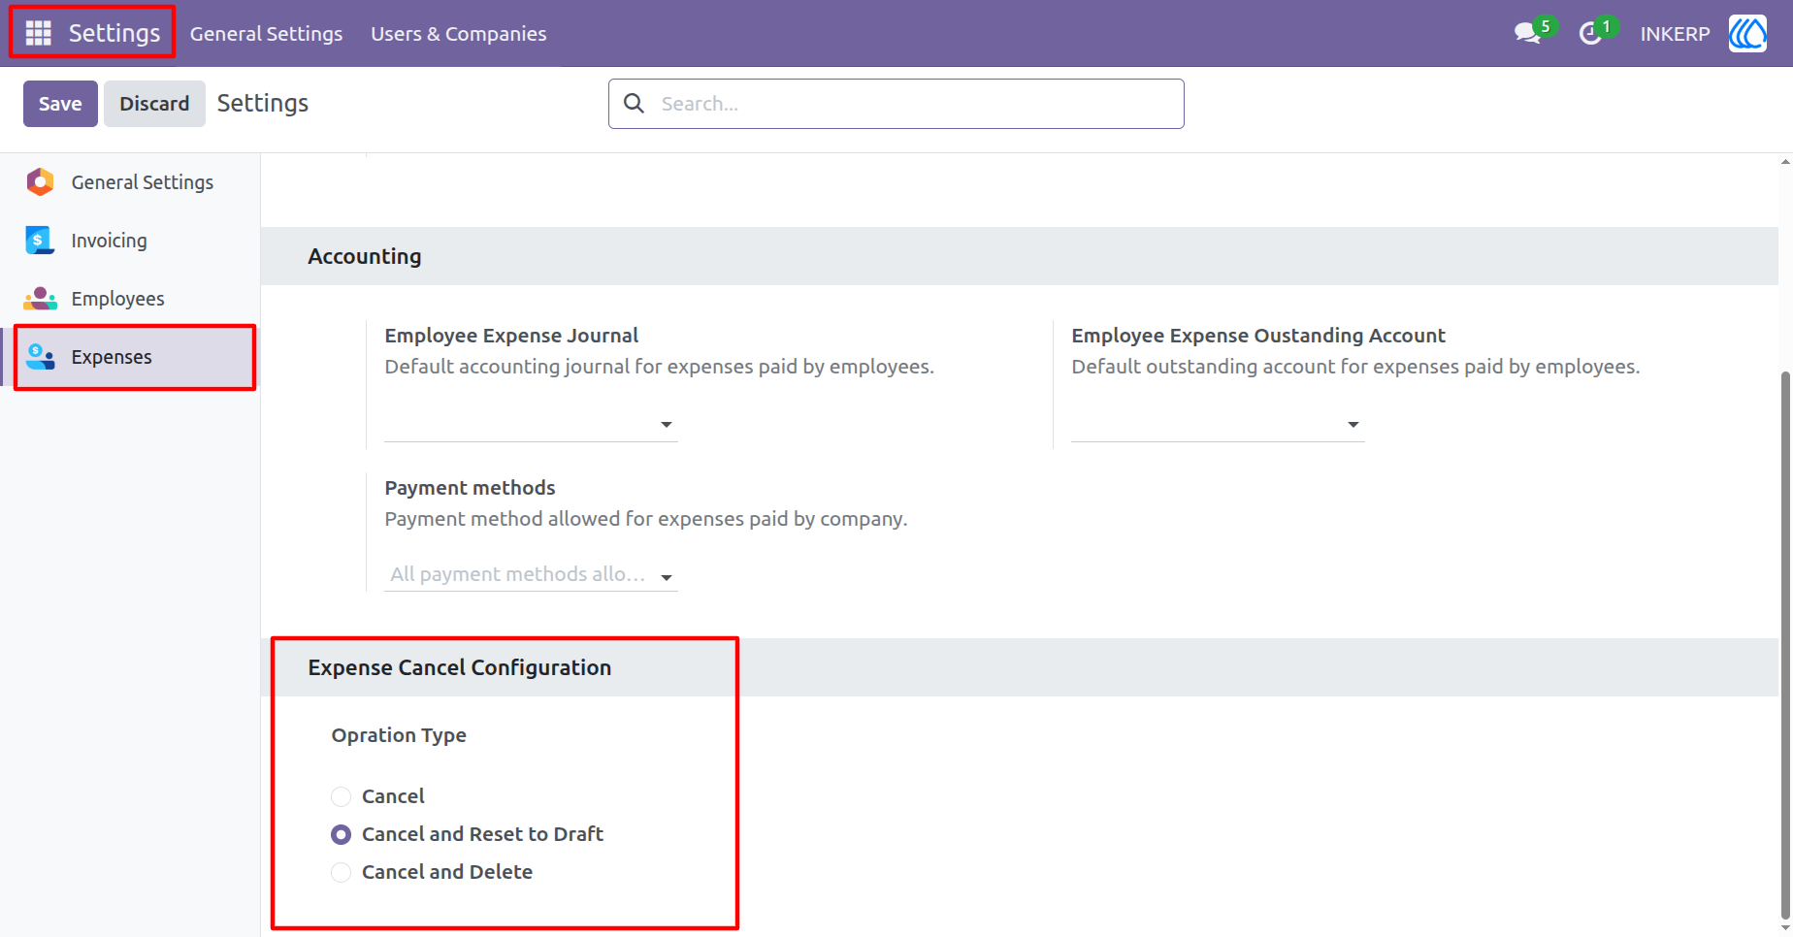Screen dimensions: 1793x937
Task: Open Employee Expense Outstanding Account dropdown
Action: 1218,424
